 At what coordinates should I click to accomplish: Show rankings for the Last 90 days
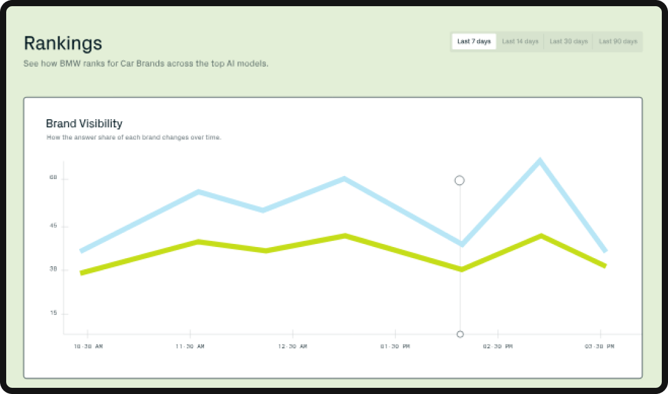pos(618,41)
